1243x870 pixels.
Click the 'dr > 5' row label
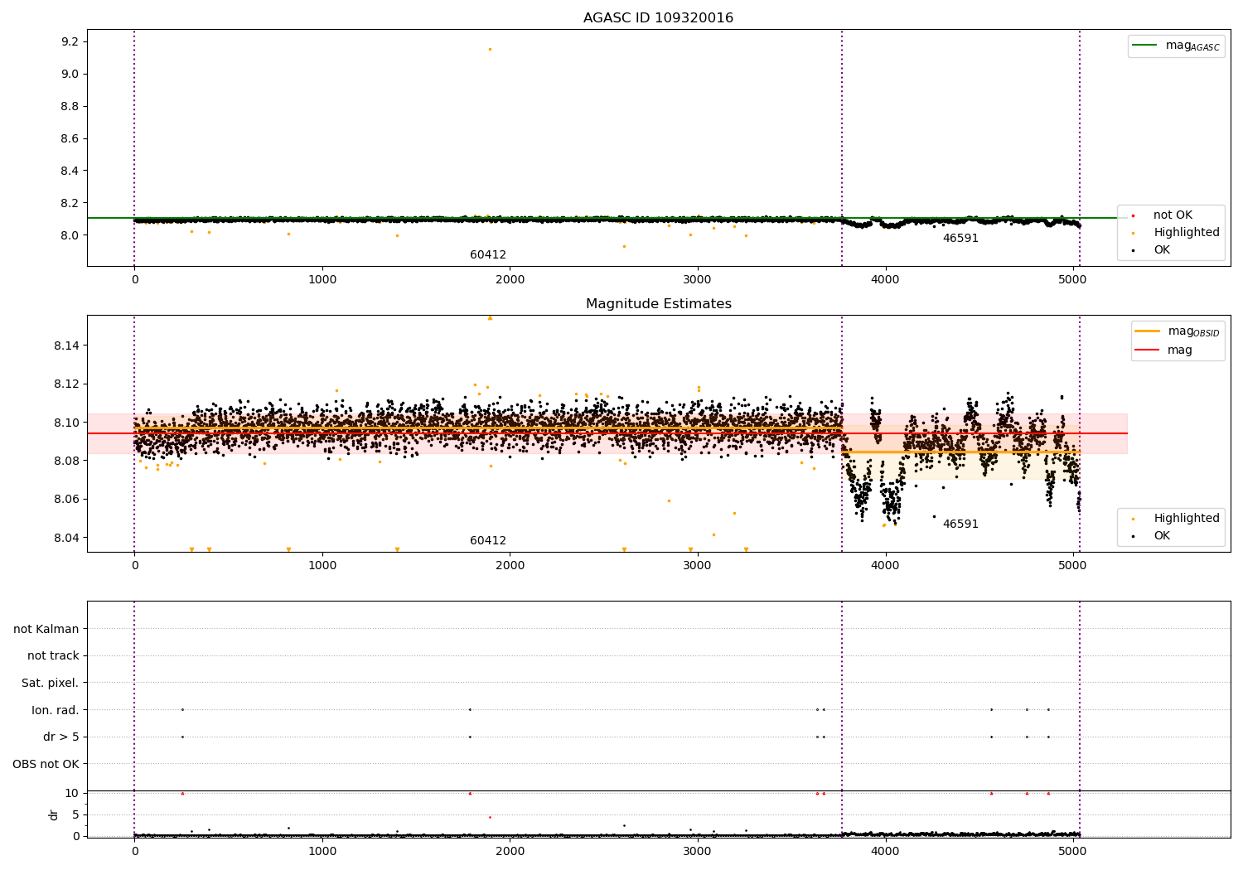pos(61,737)
